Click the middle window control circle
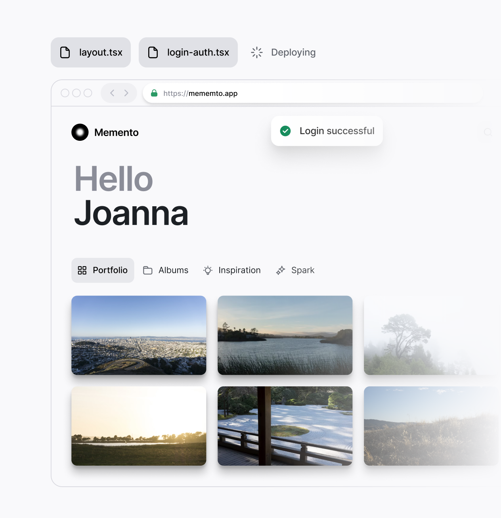The width and height of the screenshot is (501, 518). (x=76, y=93)
